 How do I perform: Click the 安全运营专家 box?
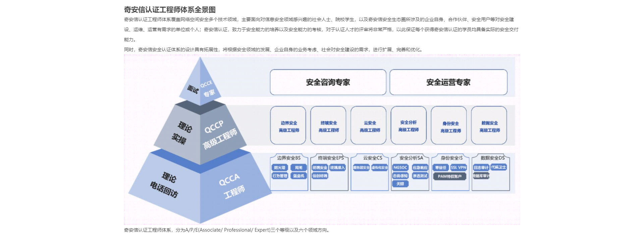pyautogui.click(x=448, y=82)
